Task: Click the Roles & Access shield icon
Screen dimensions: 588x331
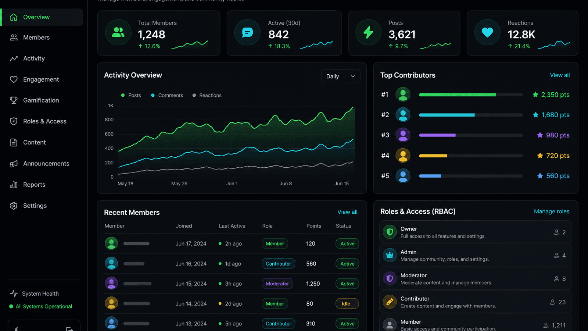Action: coord(14,121)
